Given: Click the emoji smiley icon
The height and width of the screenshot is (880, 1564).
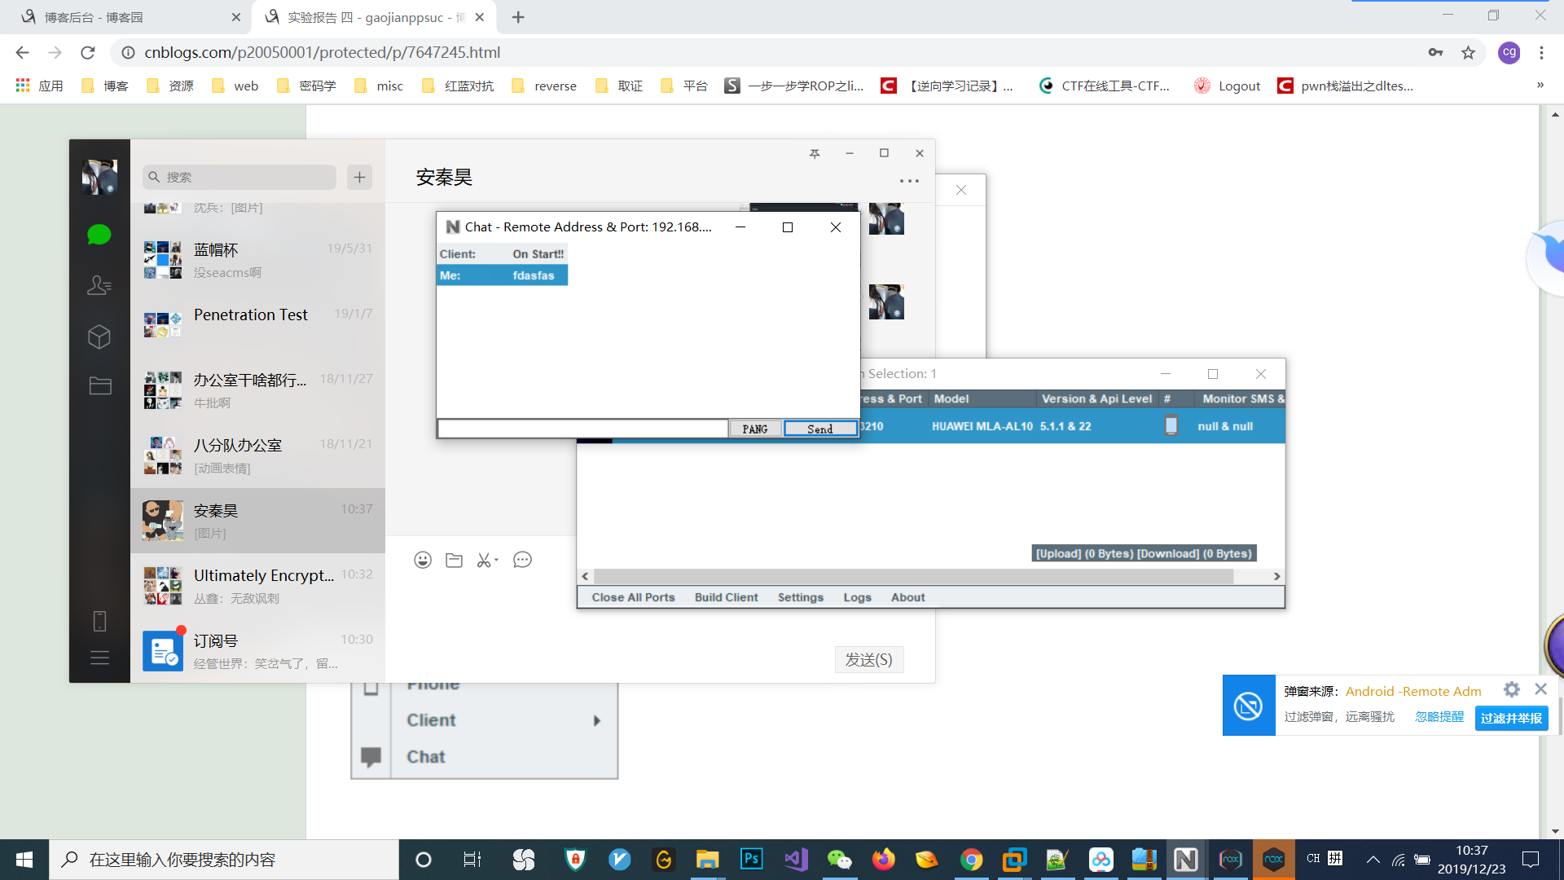Looking at the screenshot, I should pos(422,560).
